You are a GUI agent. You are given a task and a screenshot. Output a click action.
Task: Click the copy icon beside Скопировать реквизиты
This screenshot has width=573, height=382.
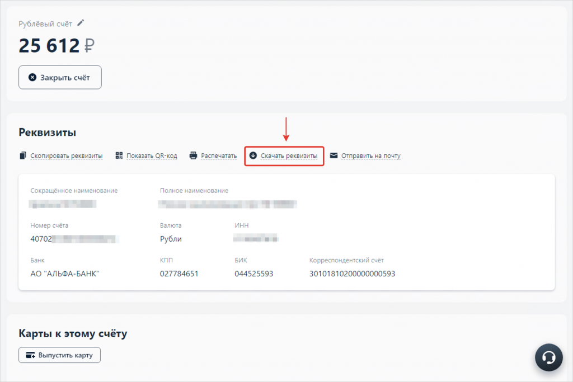pyautogui.click(x=23, y=155)
